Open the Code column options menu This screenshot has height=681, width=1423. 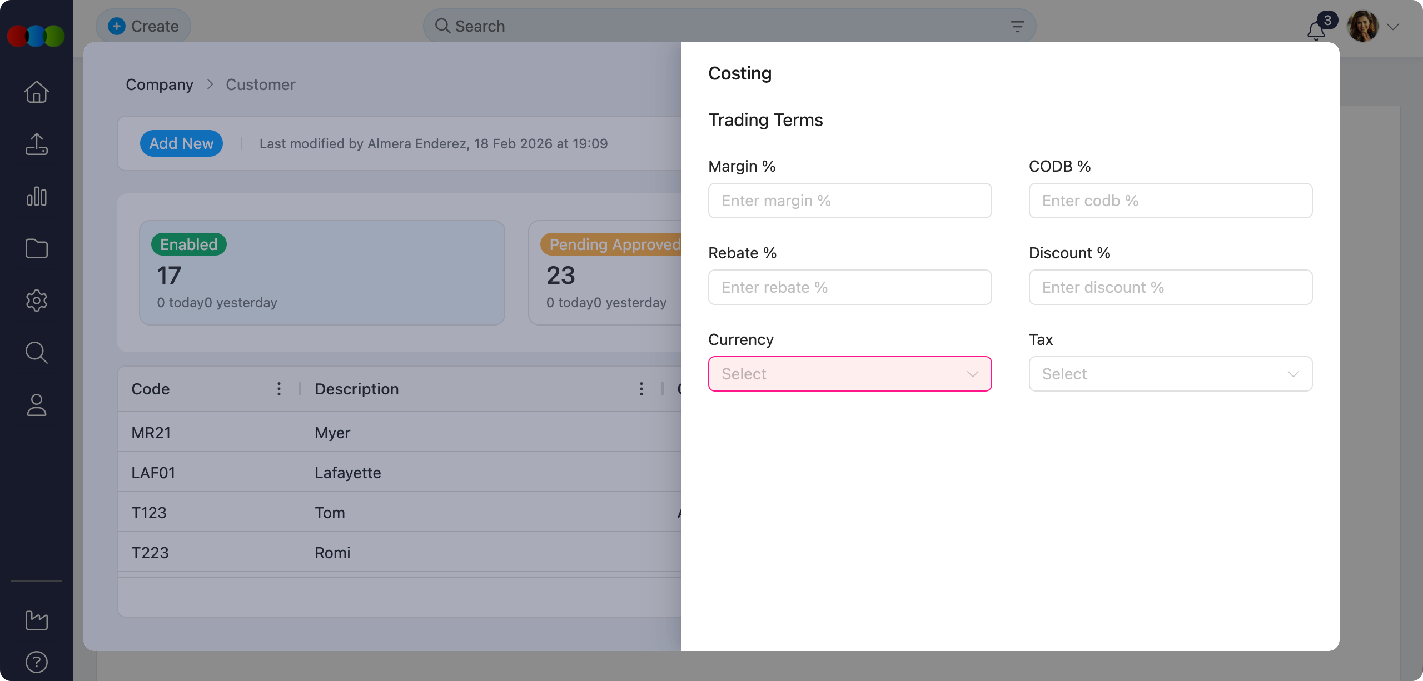278,389
